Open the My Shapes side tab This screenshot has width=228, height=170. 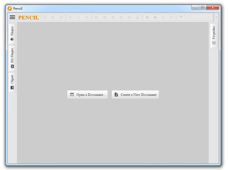point(12,58)
